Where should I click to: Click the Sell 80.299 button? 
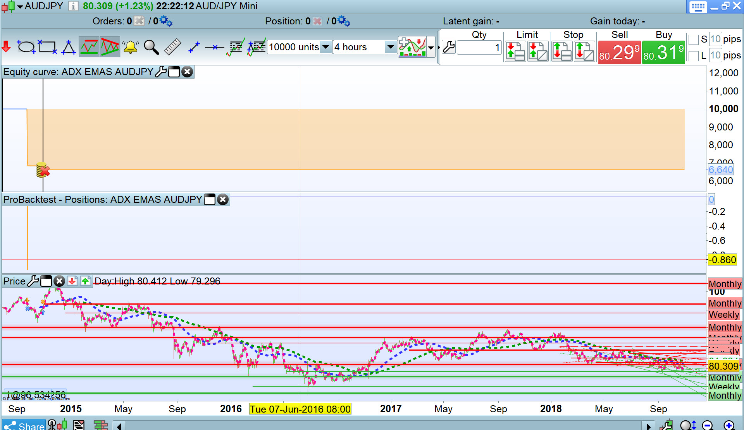click(619, 53)
